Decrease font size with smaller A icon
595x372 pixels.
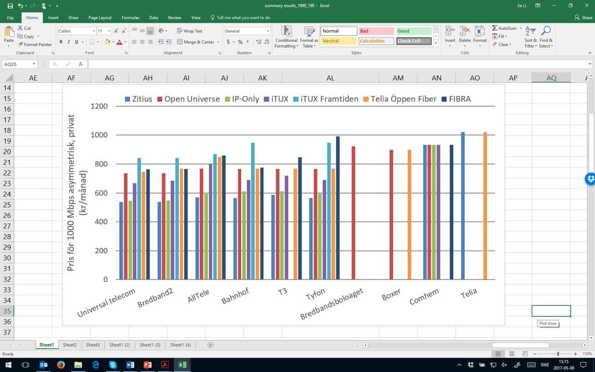125,31
